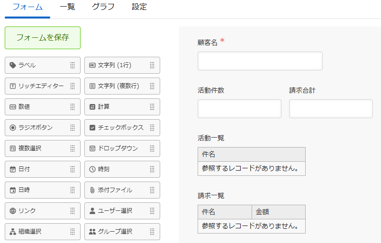Screen dimensions: 381x243
Task: Click the 文字列 (複数行) icon
Action: pyautogui.click(x=92, y=86)
